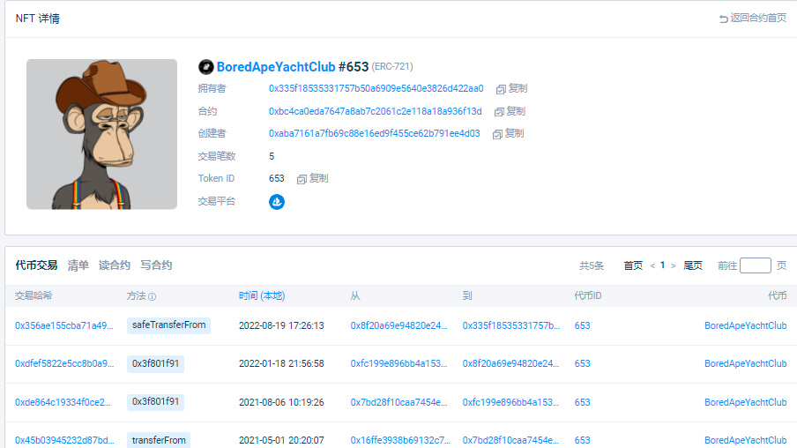Click the timestamp 2022-08-19 17:26:13
797x448 pixels.
point(281,325)
